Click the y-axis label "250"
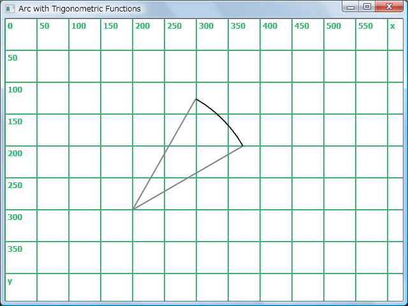This screenshot has height=306, width=408. (x=15, y=186)
